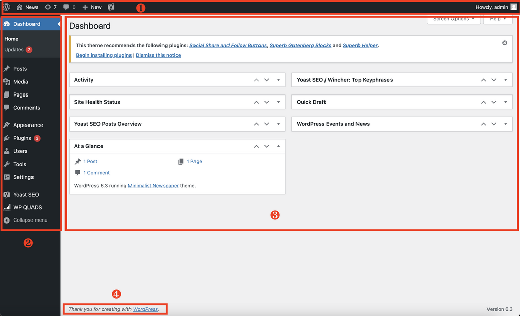Click the Plugins plug icon
Image resolution: width=520 pixels, height=316 pixels.
click(x=6, y=138)
